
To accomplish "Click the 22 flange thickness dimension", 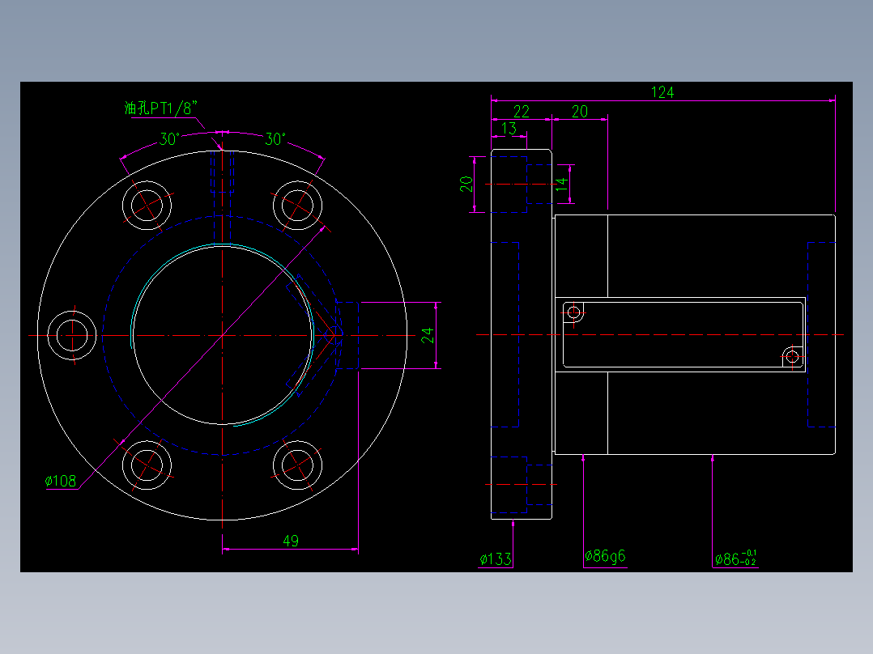I will pyautogui.click(x=522, y=112).
